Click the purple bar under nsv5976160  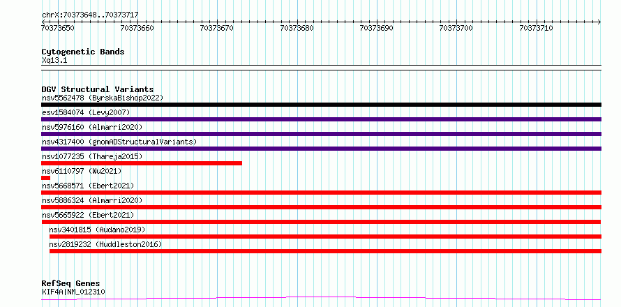pos(321,134)
